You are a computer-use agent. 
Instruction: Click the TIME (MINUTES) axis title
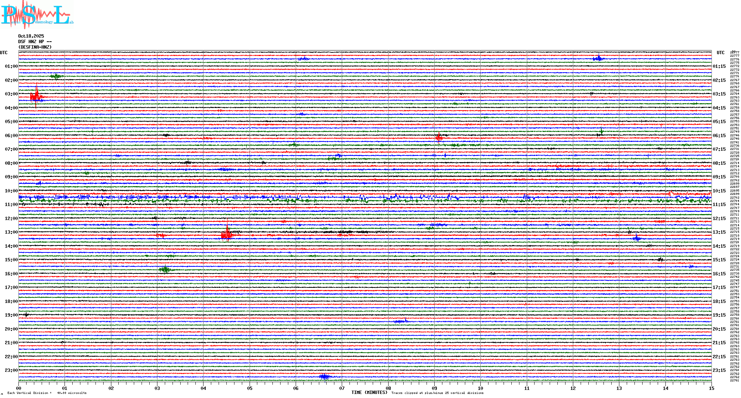(x=369, y=392)
